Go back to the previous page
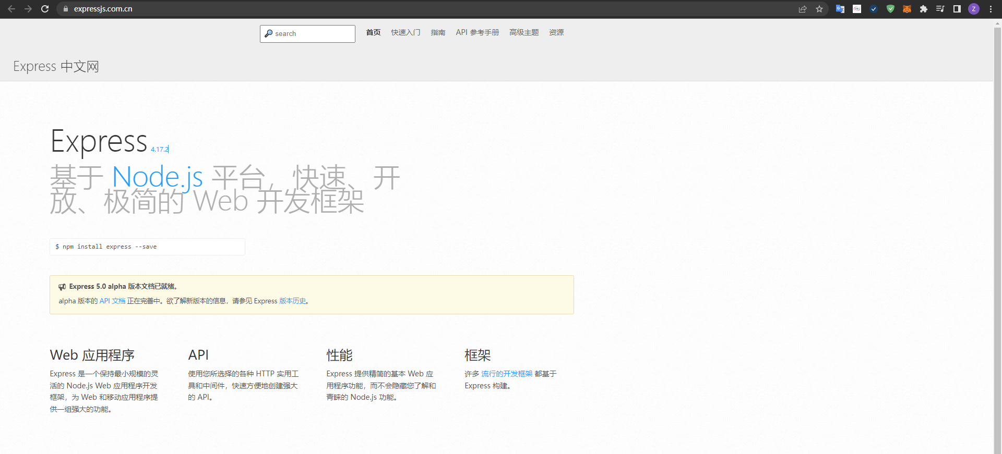The image size is (1002, 454). click(11, 9)
